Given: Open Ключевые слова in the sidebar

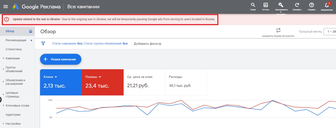Looking at the screenshot, I should click(x=17, y=106).
